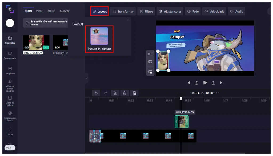273x156 pixels.
Task: Select cat overlay in preview
Action: click(x=163, y=61)
